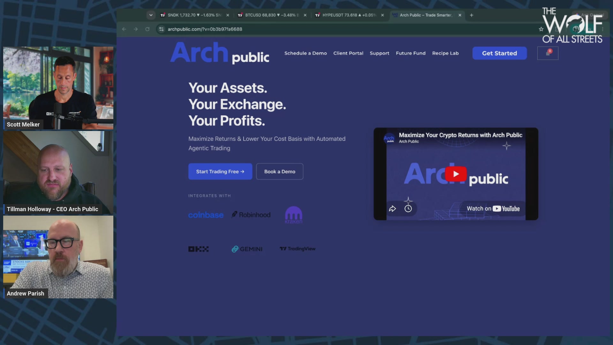Open the tab search dropdown chevron
Screen dimensions: 613x345
(x=151, y=15)
